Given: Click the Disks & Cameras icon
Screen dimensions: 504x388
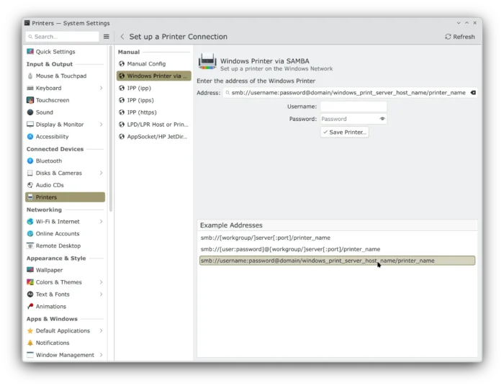Looking at the screenshot, I should [30, 173].
